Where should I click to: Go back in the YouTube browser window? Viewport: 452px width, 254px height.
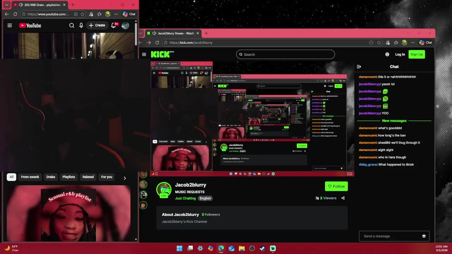coord(7,14)
